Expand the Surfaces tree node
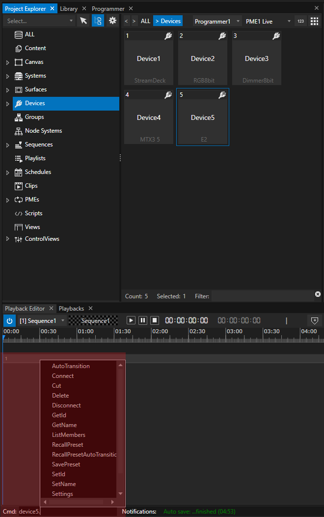 point(7,89)
